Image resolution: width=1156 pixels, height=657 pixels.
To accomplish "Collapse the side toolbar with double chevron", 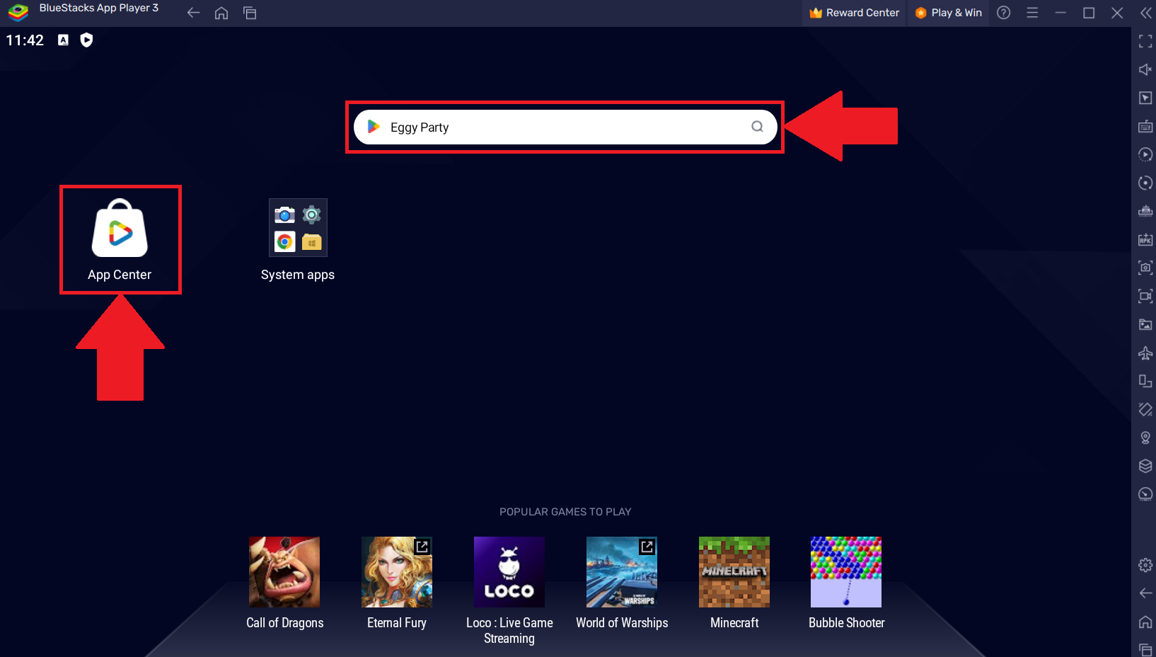I will (x=1145, y=13).
